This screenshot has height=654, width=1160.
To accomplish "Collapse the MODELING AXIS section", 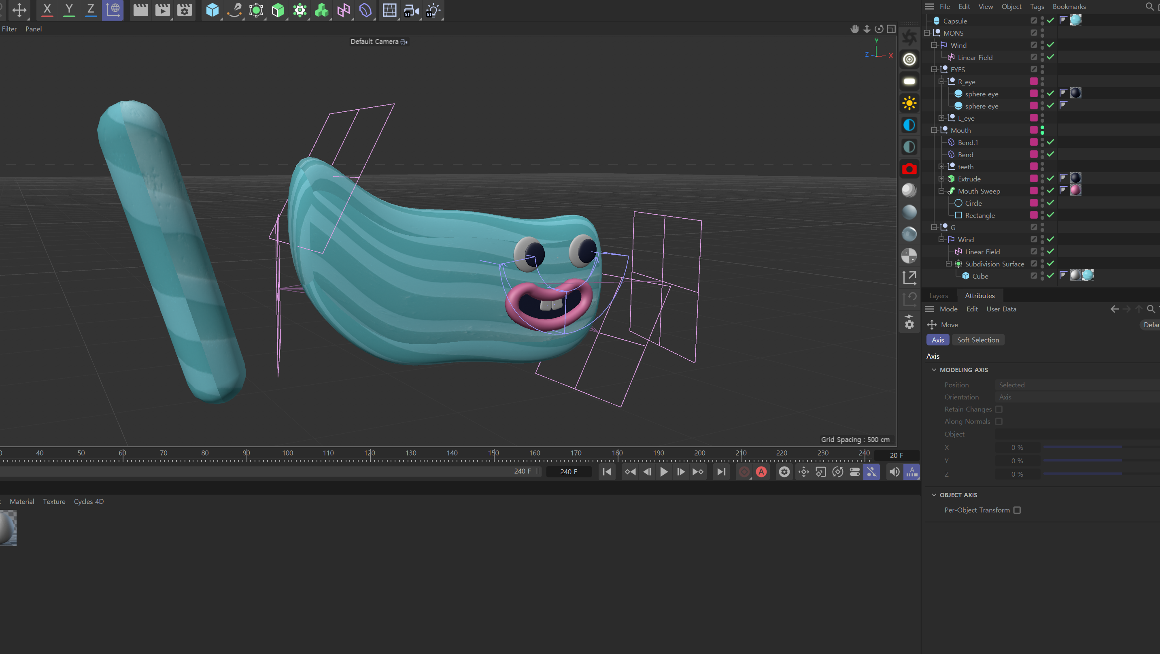I will (x=934, y=370).
